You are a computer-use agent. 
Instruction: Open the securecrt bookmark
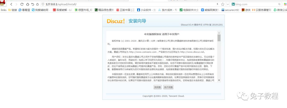pos(231,10)
